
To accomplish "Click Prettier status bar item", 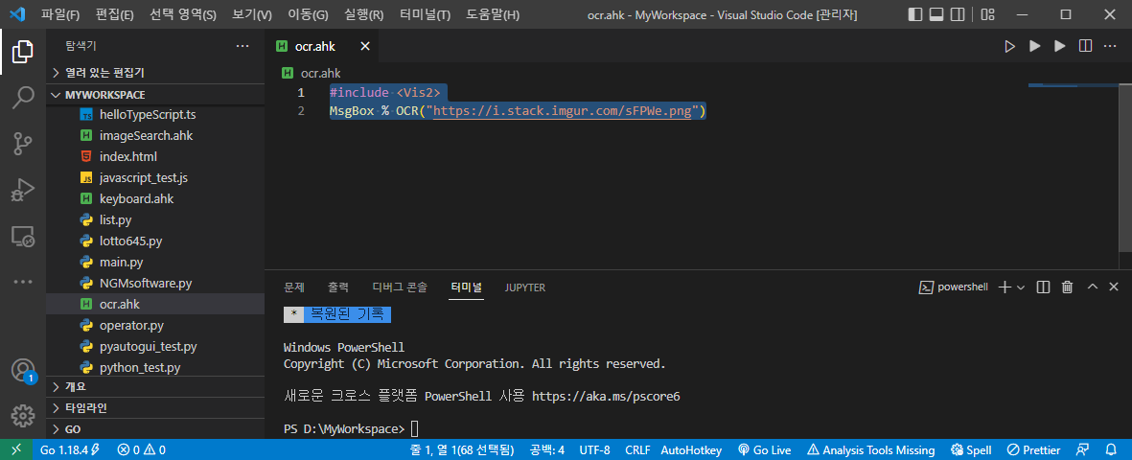I will (1034, 449).
